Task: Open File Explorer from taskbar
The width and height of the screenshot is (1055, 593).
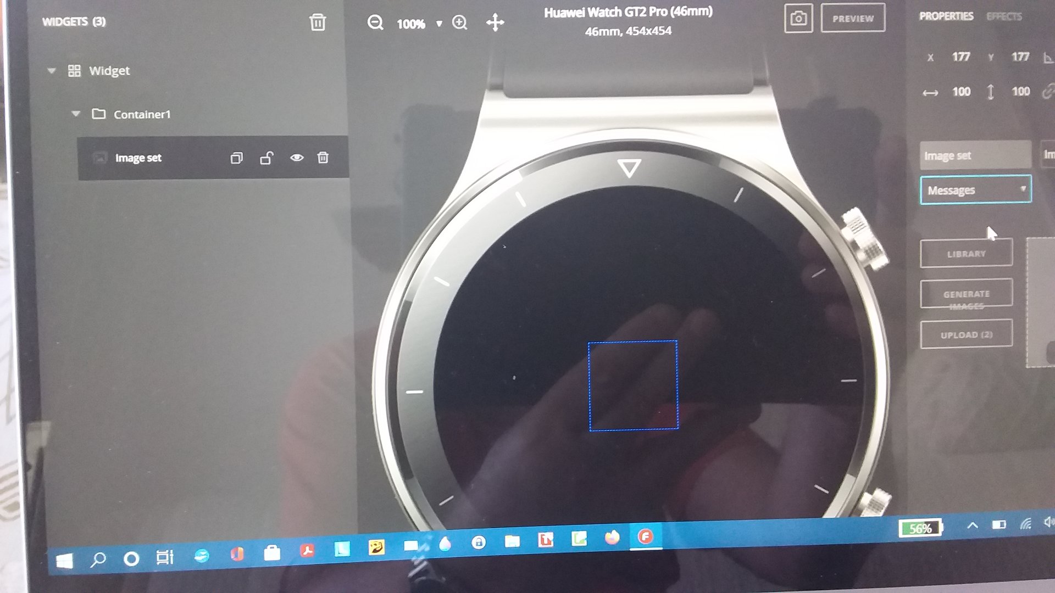Action: [x=512, y=541]
